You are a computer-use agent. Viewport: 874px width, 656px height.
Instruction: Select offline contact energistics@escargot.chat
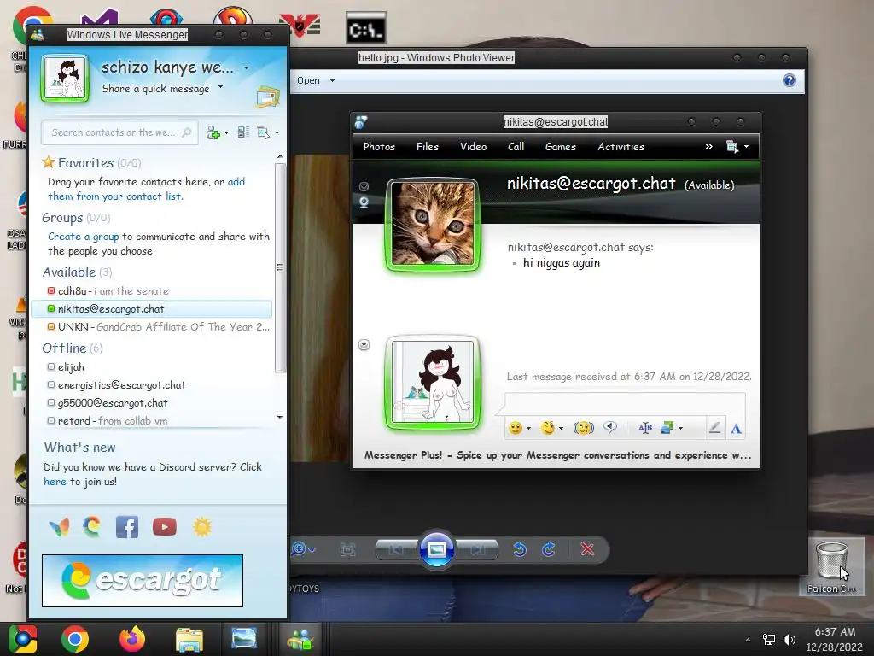coord(152,385)
